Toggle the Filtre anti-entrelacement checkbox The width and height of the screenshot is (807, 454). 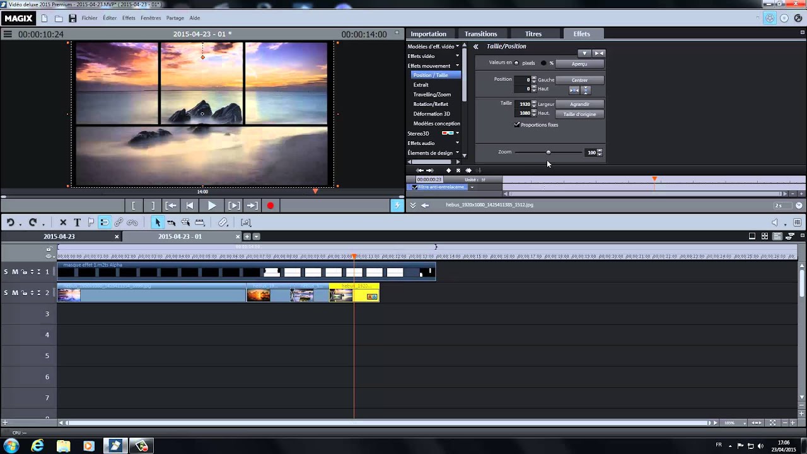pos(414,187)
